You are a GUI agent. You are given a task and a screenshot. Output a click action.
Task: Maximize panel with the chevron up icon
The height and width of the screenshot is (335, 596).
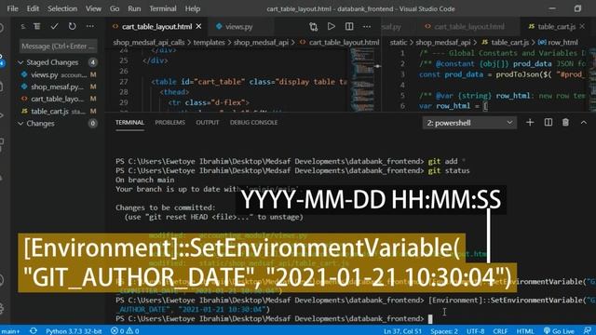click(584, 122)
